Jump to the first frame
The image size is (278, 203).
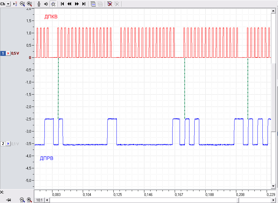pyautogui.click(x=62, y=4)
